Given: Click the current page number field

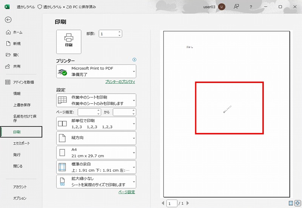Looking at the screenshot, I should pyautogui.click(x=172, y=203).
